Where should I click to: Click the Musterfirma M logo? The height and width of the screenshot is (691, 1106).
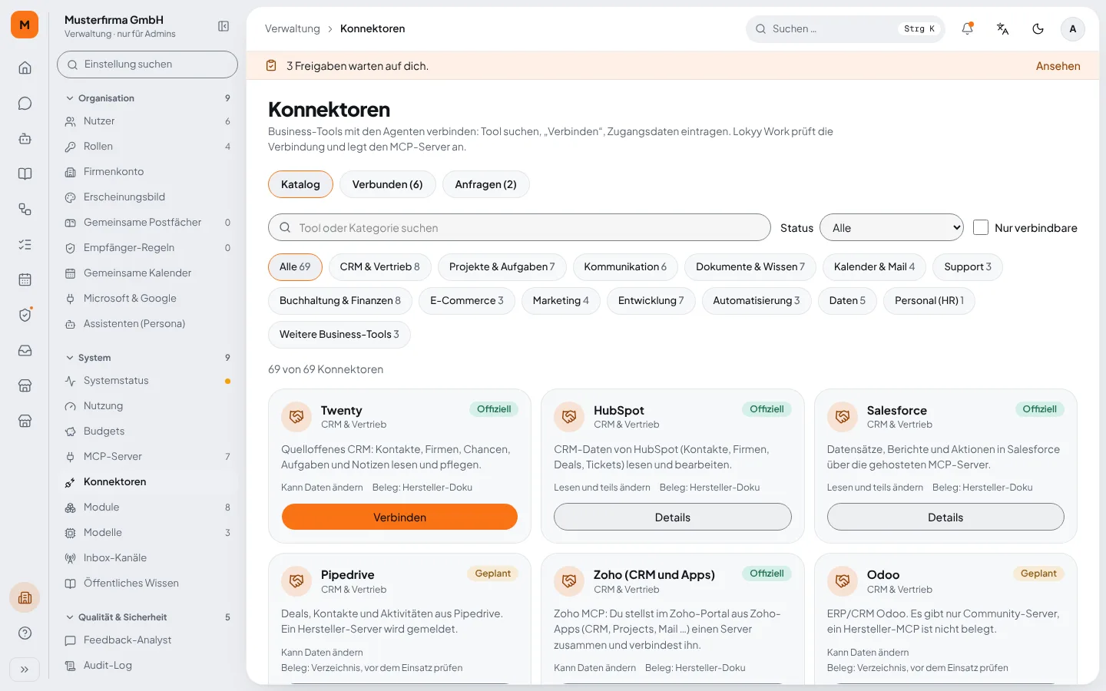pos(25,25)
